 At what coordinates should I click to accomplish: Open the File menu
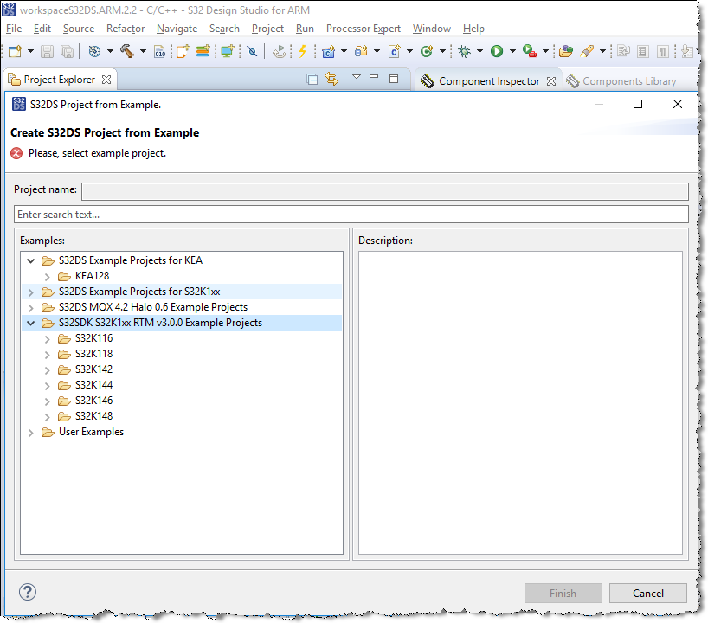tap(14, 29)
